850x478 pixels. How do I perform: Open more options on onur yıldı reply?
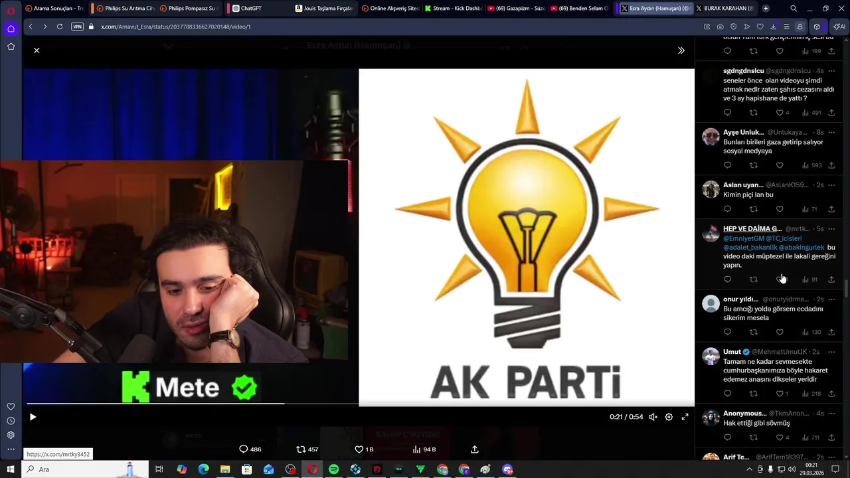click(x=831, y=299)
